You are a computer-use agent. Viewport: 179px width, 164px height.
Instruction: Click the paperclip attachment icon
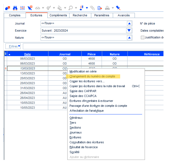point(93,8)
